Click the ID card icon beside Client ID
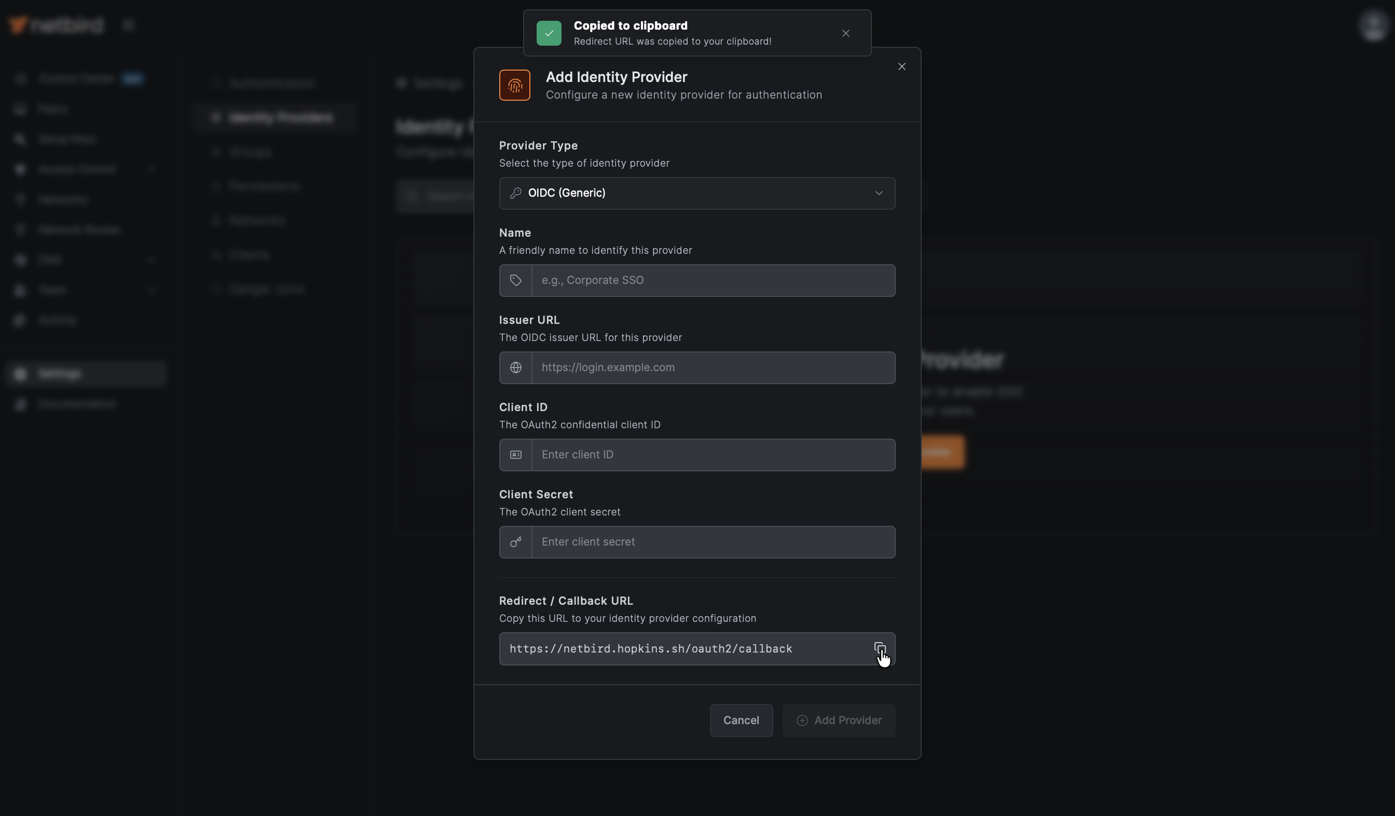This screenshot has width=1395, height=816. pyautogui.click(x=515, y=455)
